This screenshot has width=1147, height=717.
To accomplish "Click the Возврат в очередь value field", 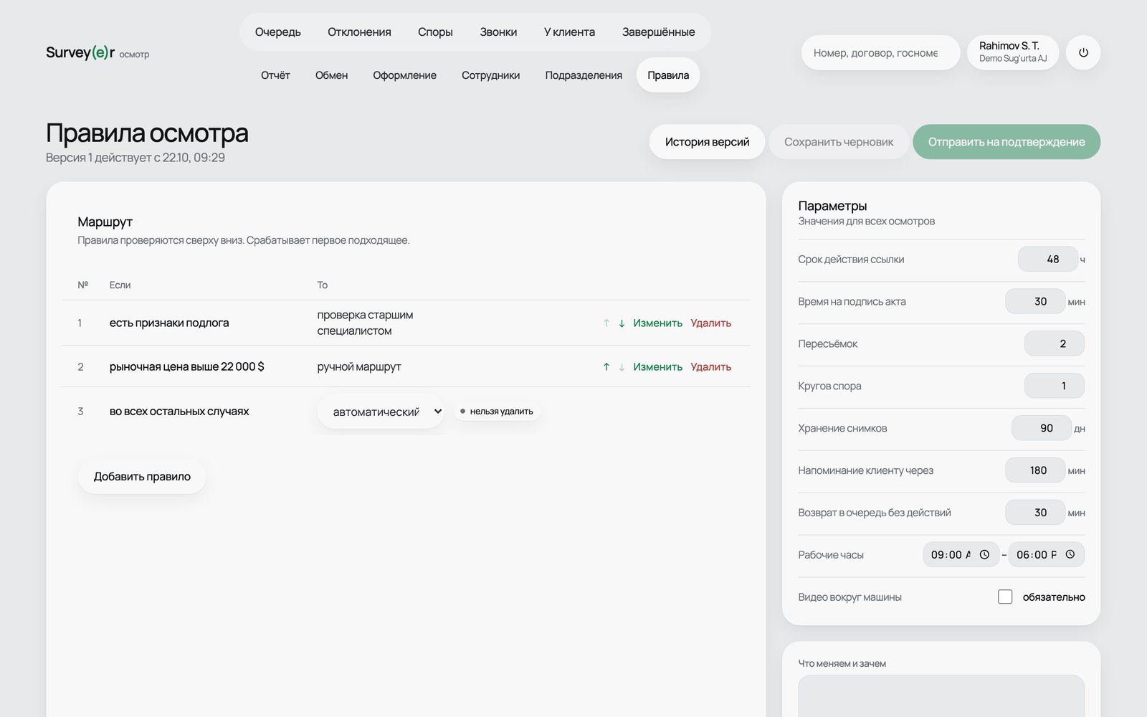I will tap(1035, 513).
